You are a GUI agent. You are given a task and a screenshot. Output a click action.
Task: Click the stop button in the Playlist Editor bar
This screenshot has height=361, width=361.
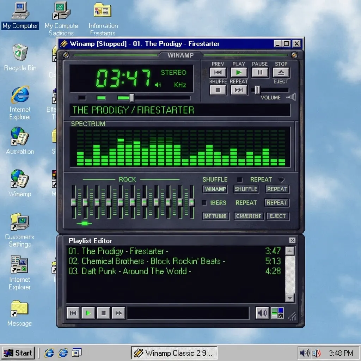[103, 313]
